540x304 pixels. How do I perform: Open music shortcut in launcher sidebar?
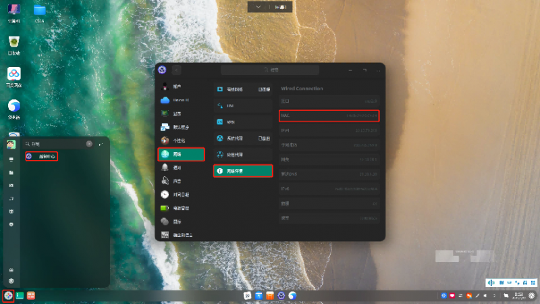(x=11, y=199)
